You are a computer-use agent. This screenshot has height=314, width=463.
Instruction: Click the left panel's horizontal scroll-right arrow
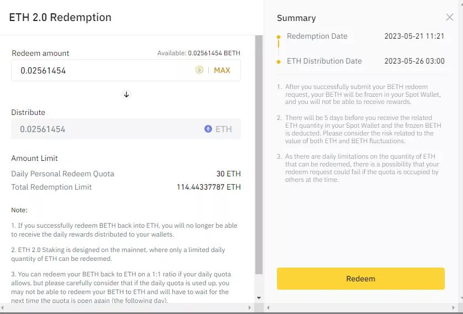tap(251, 307)
